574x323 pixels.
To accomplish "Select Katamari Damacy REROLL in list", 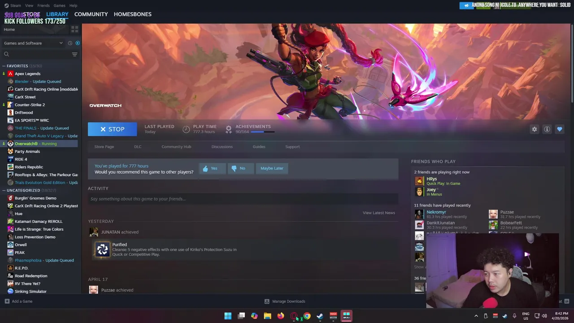I will point(39,221).
